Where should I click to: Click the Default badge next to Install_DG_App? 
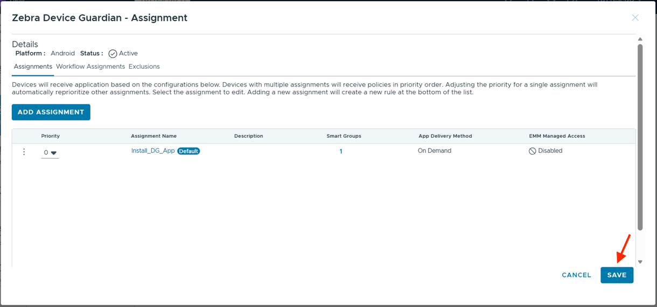tap(188, 151)
